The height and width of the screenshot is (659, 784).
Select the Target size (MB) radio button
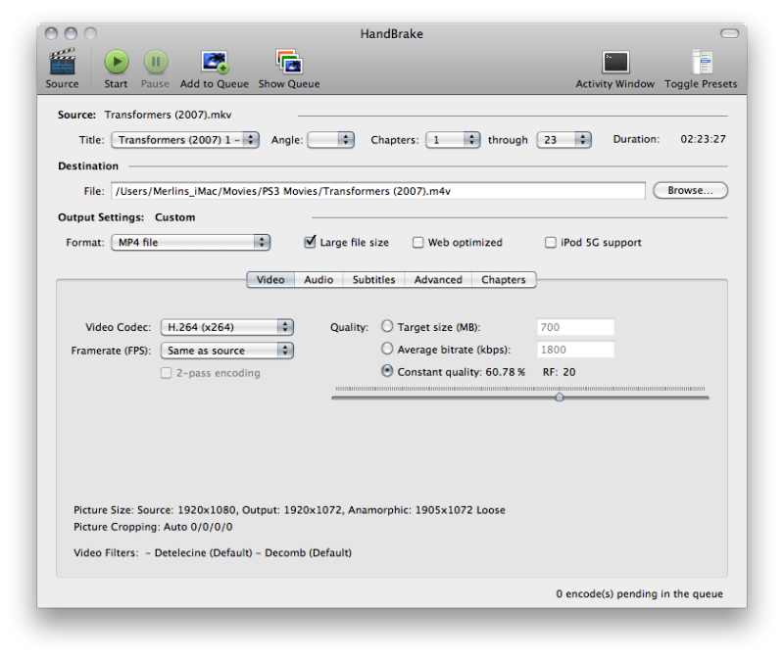pyautogui.click(x=387, y=326)
